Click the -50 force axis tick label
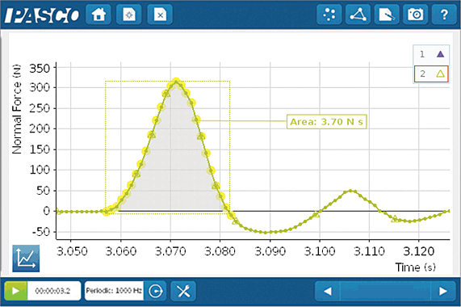This screenshot has width=461, height=307. tap(41, 232)
